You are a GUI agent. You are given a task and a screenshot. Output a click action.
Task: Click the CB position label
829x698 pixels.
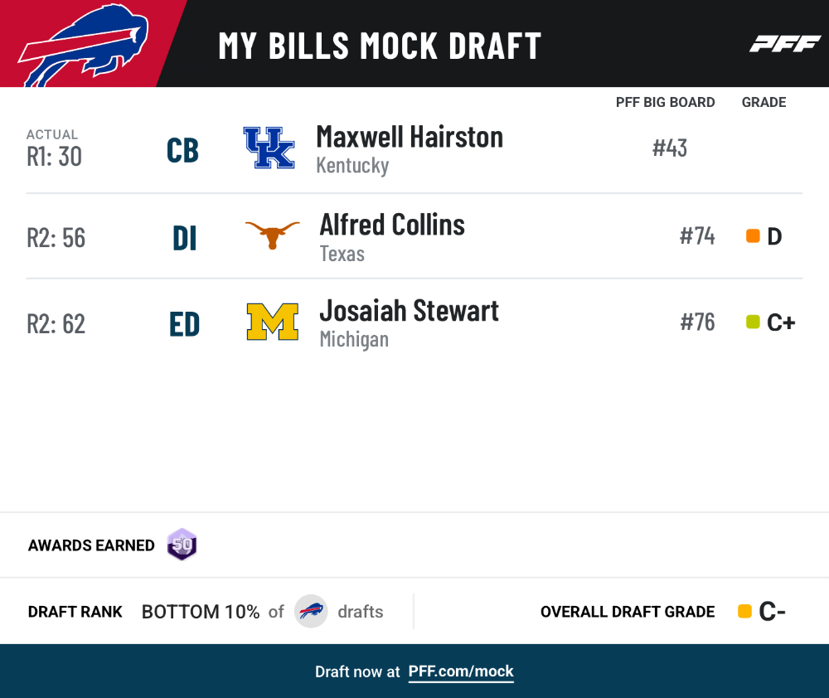(183, 150)
